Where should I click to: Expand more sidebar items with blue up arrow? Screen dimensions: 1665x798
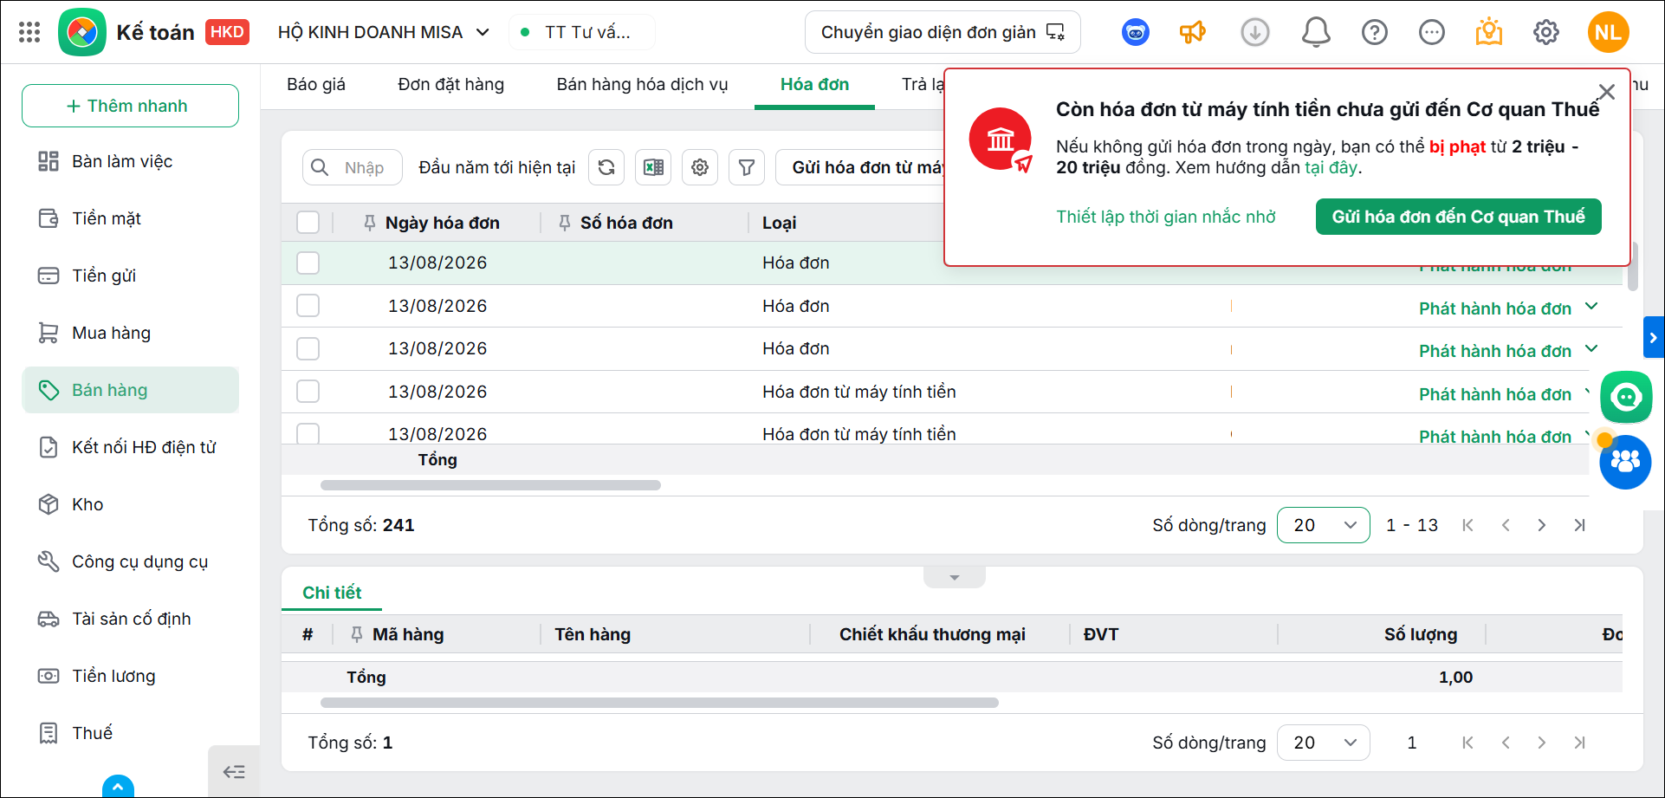[x=118, y=787]
